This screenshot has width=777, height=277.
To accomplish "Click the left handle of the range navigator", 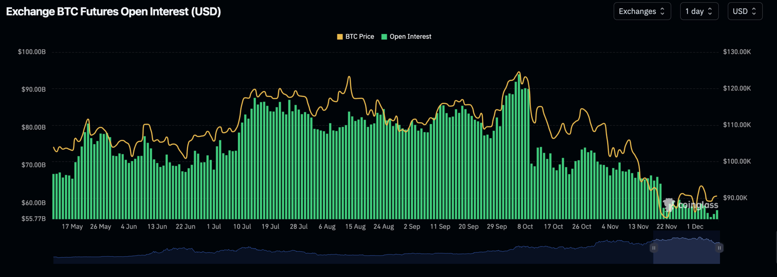I will pyautogui.click(x=654, y=248).
